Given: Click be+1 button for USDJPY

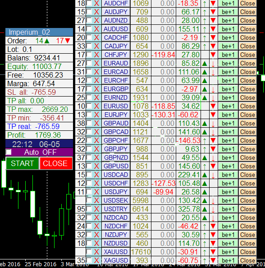Looking at the screenshot, I should (x=228, y=192).
